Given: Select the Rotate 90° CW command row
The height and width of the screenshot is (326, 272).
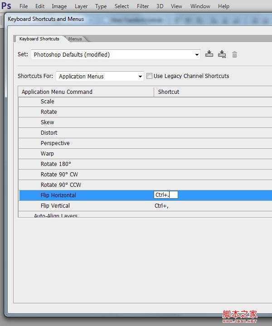Looking at the screenshot, I should pyautogui.click(x=145, y=175).
